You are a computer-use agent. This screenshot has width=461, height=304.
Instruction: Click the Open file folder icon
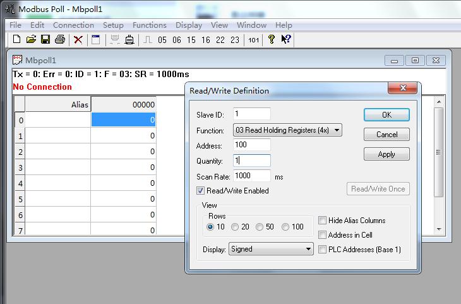tap(31, 40)
